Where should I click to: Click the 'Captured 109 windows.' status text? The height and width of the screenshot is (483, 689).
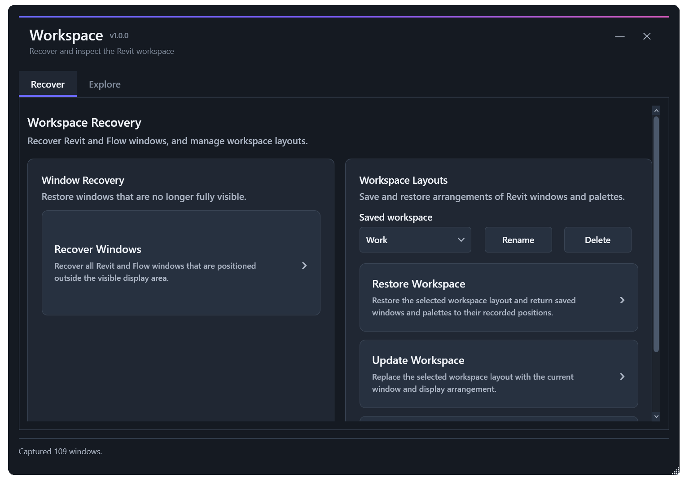[60, 451]
